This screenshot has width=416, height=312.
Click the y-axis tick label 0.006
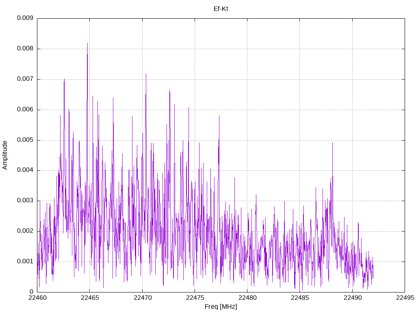(25, 110)
